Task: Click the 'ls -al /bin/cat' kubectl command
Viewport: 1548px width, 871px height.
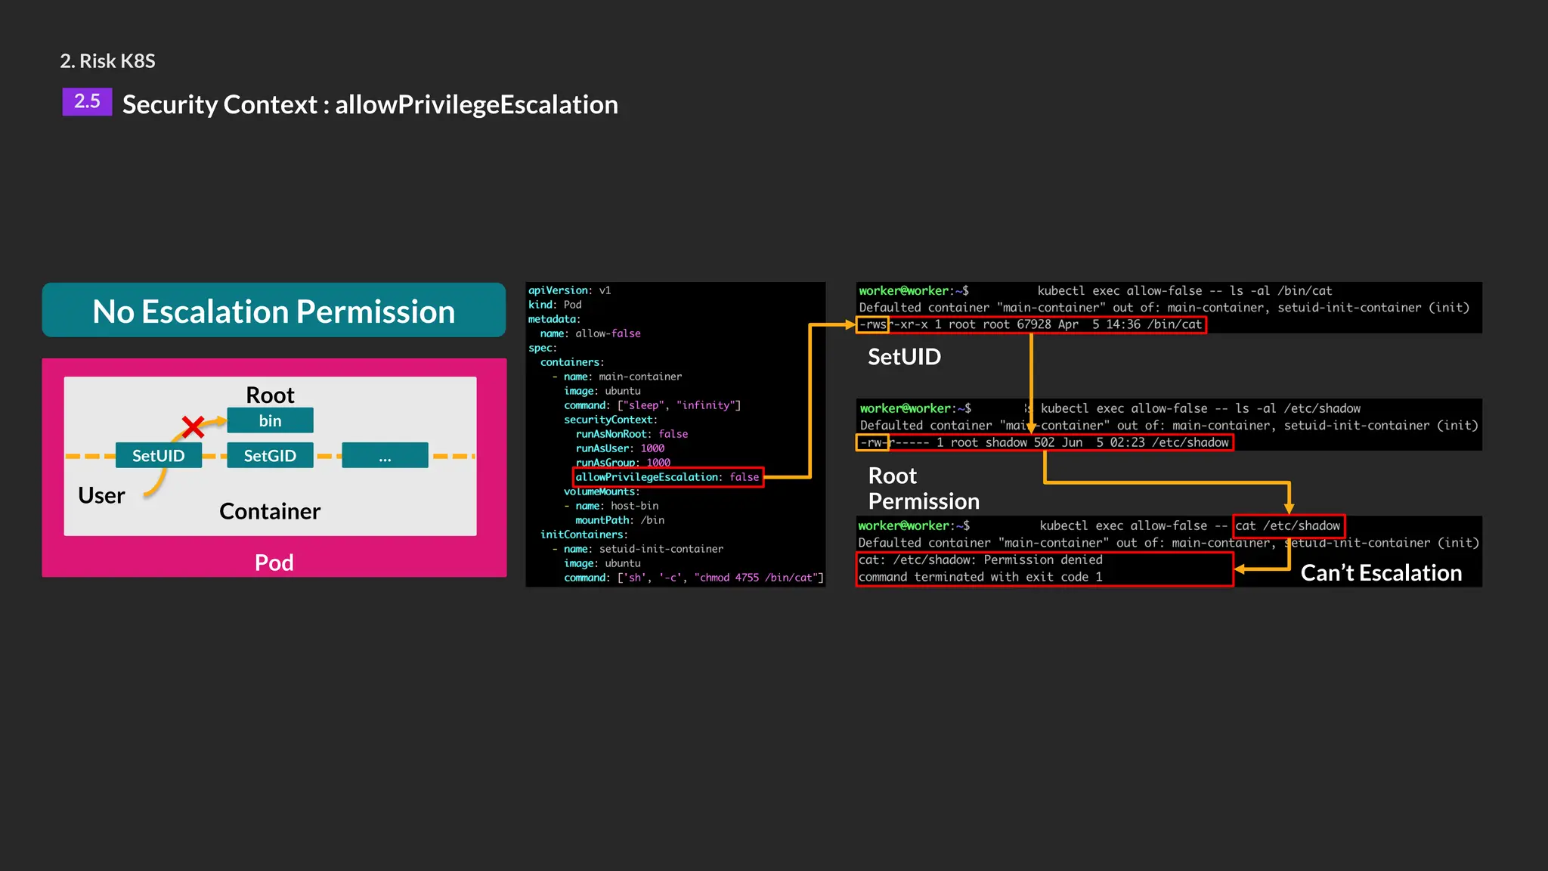Action: pos(1184,291)
